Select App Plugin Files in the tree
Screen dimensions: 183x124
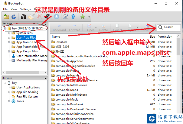(27, 51)
